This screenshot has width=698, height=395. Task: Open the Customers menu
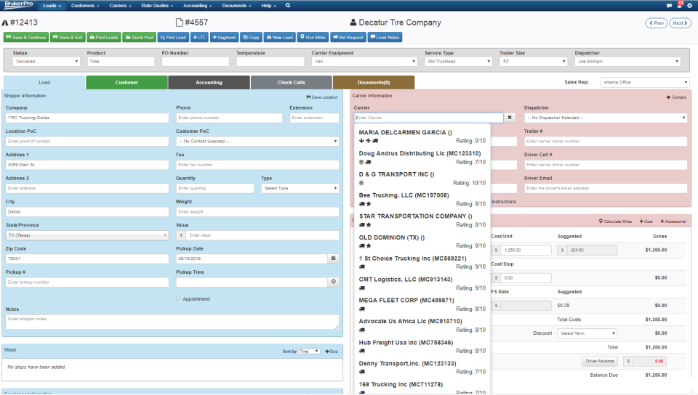pos(85,5)
